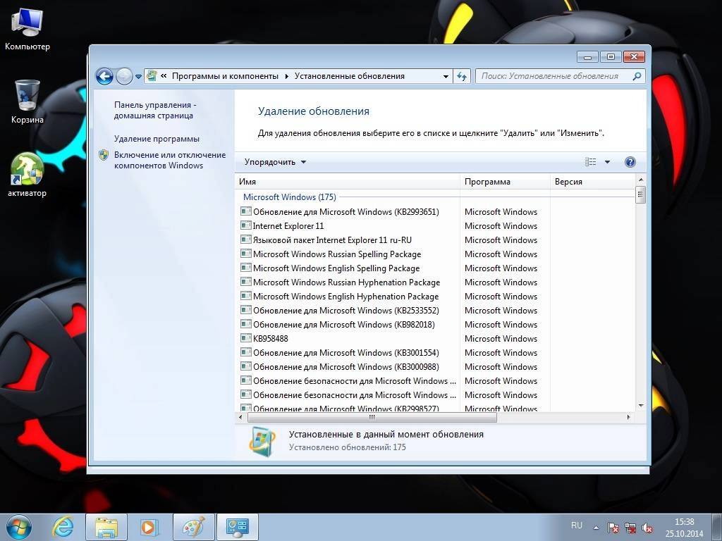Collapse the Microsoft Windows (175) group
The width and height of the screenshot is (722, 541).
[290, 197]
